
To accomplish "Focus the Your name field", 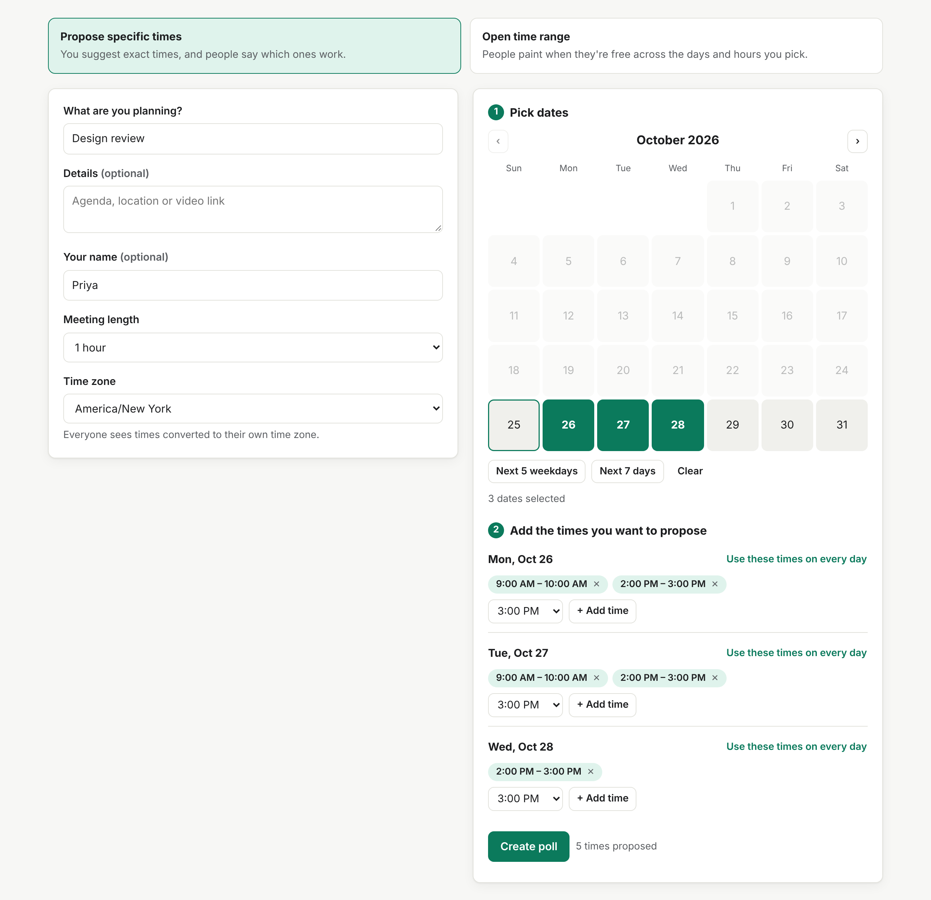I will [253, 285].
